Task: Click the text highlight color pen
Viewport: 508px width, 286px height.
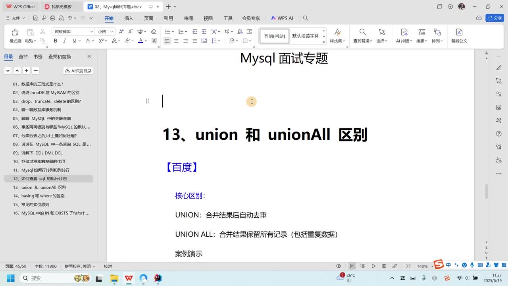Action: 127,41
